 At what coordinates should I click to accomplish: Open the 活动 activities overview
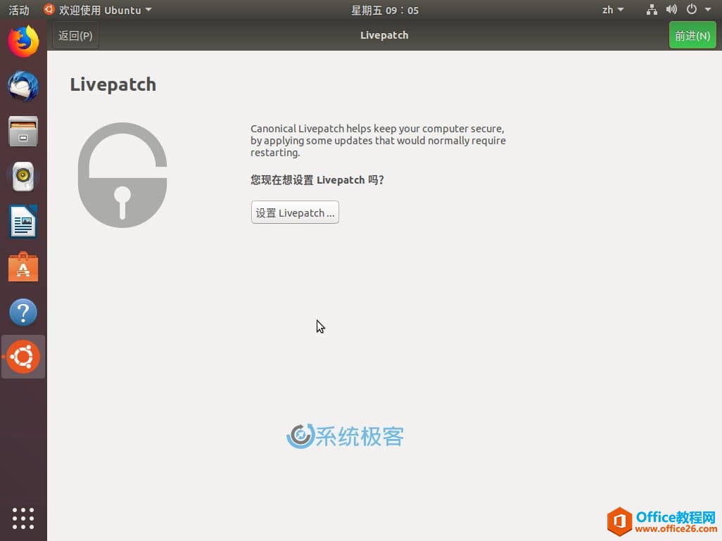[19, 10]
